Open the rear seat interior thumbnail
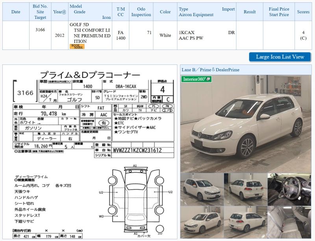 tap(289, 223)
